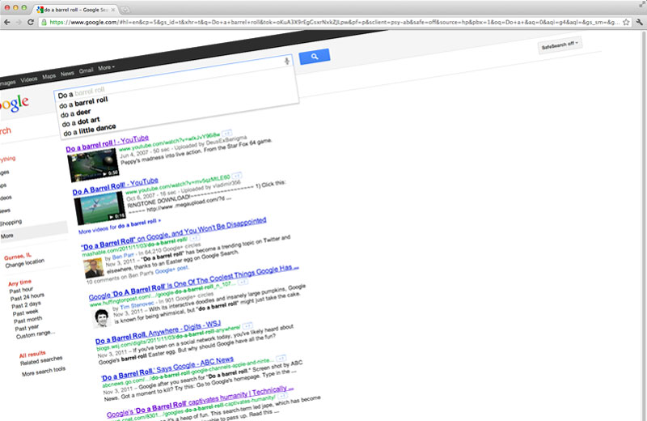This screenshot has height=421, width=647.
Task: Expand the More menu in top bar
Action: point(106,68)
